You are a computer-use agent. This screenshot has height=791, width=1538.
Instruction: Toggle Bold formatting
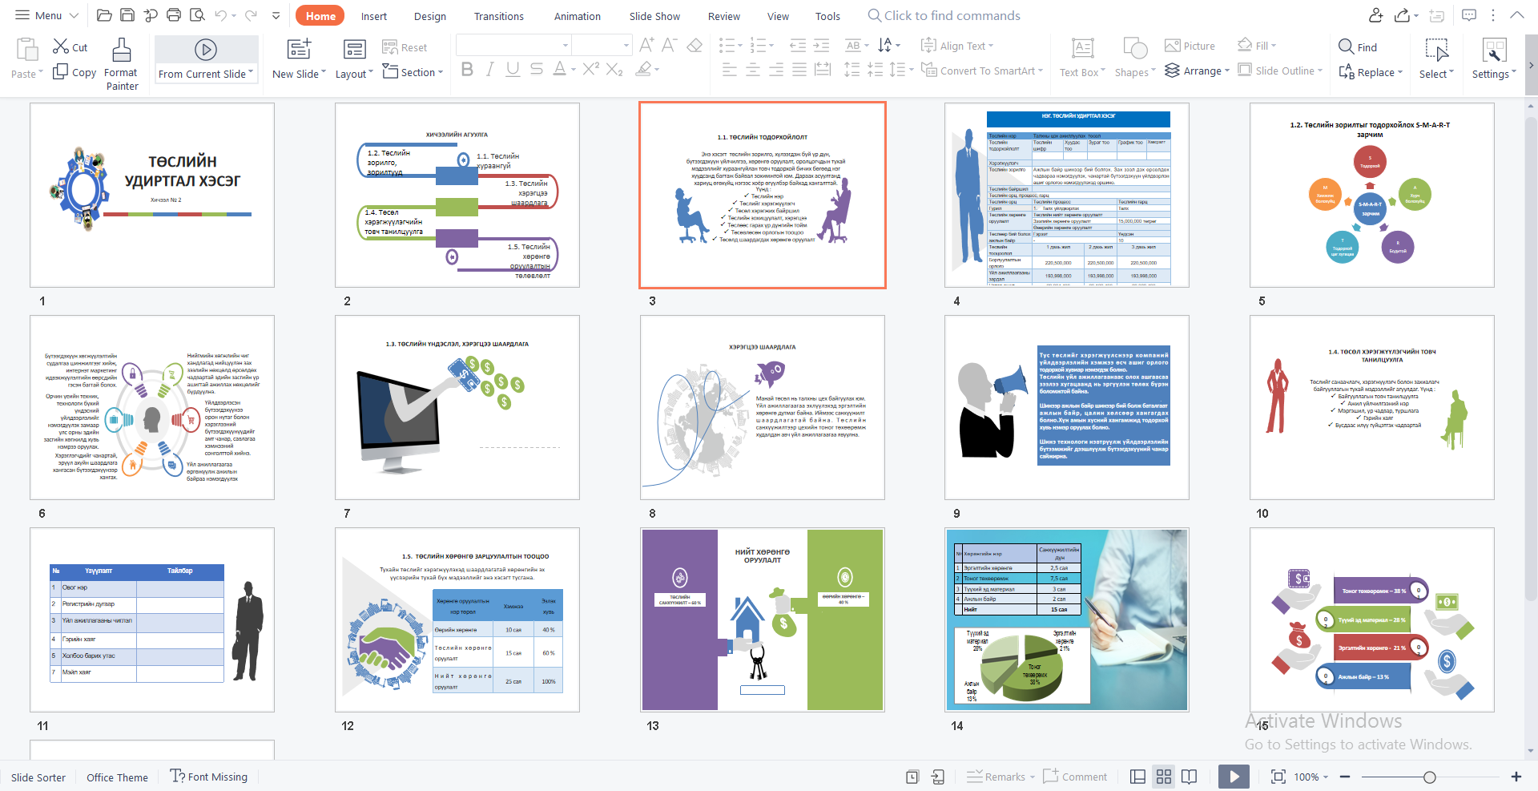coord(468,70)
